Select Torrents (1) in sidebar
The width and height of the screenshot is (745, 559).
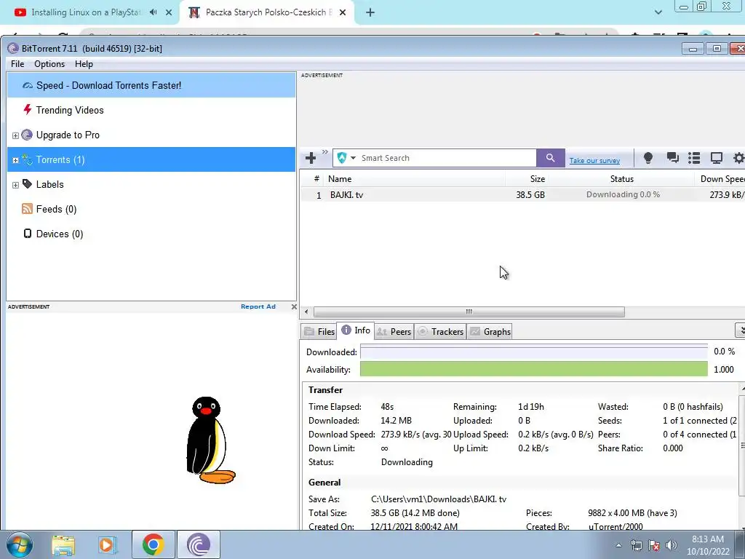[151, 159]
